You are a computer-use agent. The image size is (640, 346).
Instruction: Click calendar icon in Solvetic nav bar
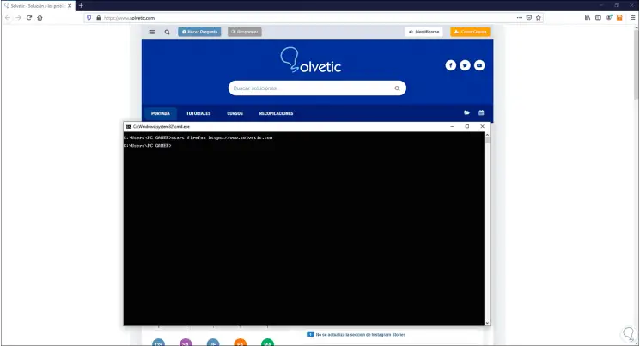481,112
